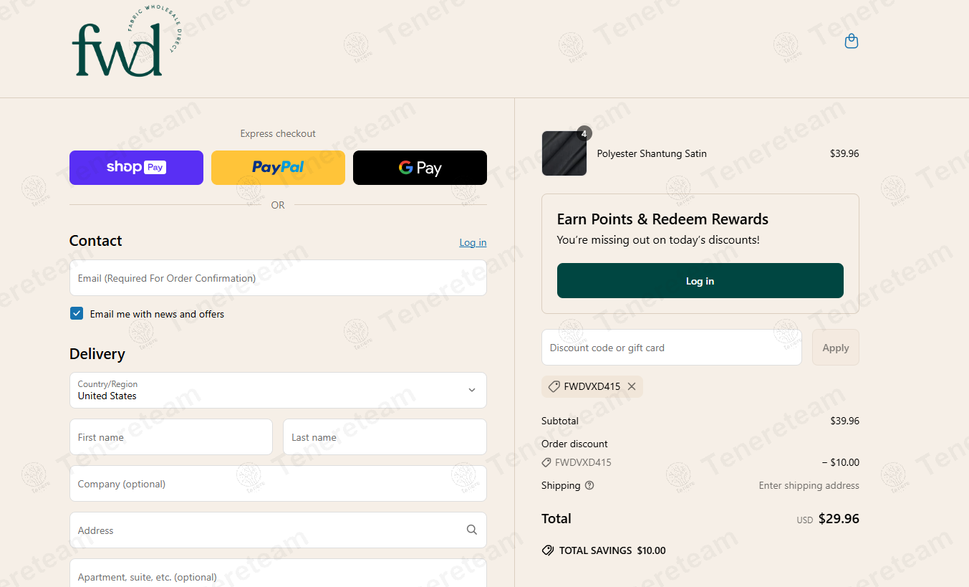Screen dimensions: 969x587
Task: Open the shopping bag cart icon
Action: click(x=852, y=42)
